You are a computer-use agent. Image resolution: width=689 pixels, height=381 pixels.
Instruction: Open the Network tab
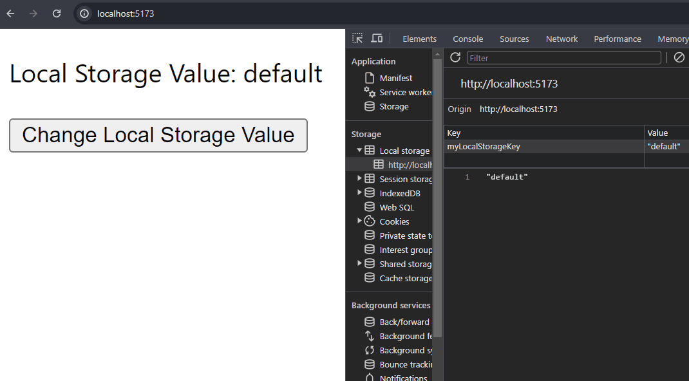(x=561, y=39)
